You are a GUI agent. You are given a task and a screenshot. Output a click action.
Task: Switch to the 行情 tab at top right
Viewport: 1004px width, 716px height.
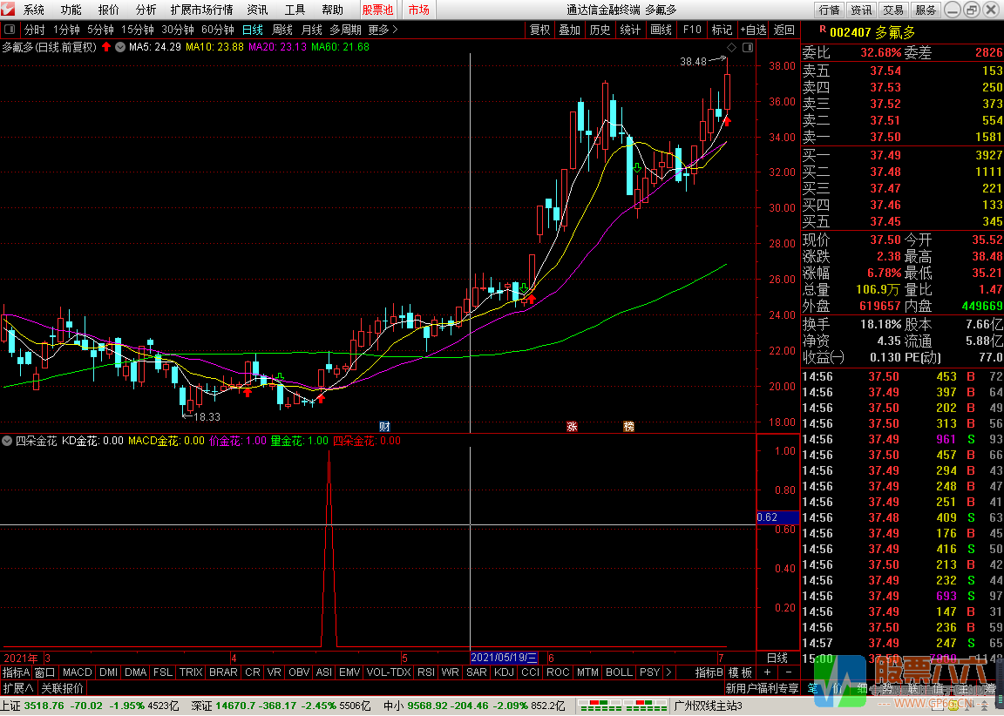tap(829, 10)
